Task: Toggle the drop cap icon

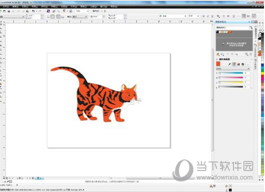Action: 228,16
